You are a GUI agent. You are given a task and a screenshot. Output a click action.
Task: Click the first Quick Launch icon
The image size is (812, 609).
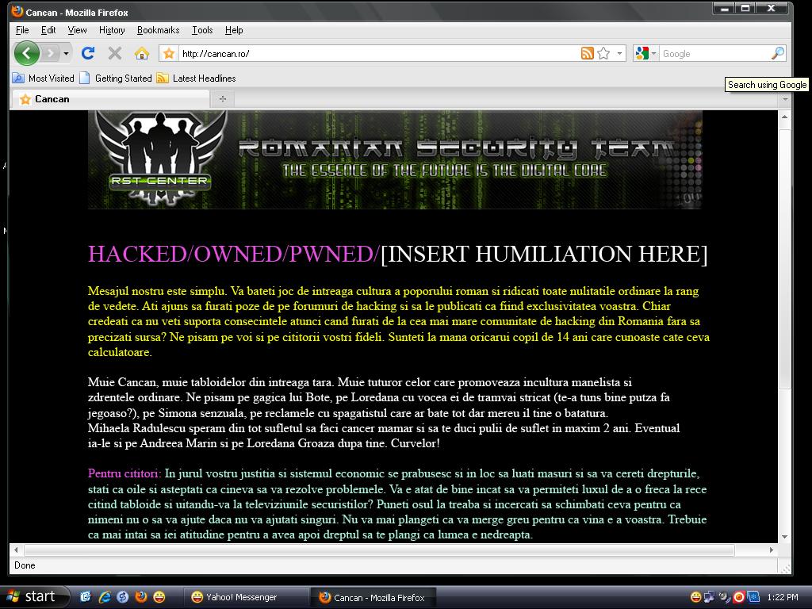86,597
